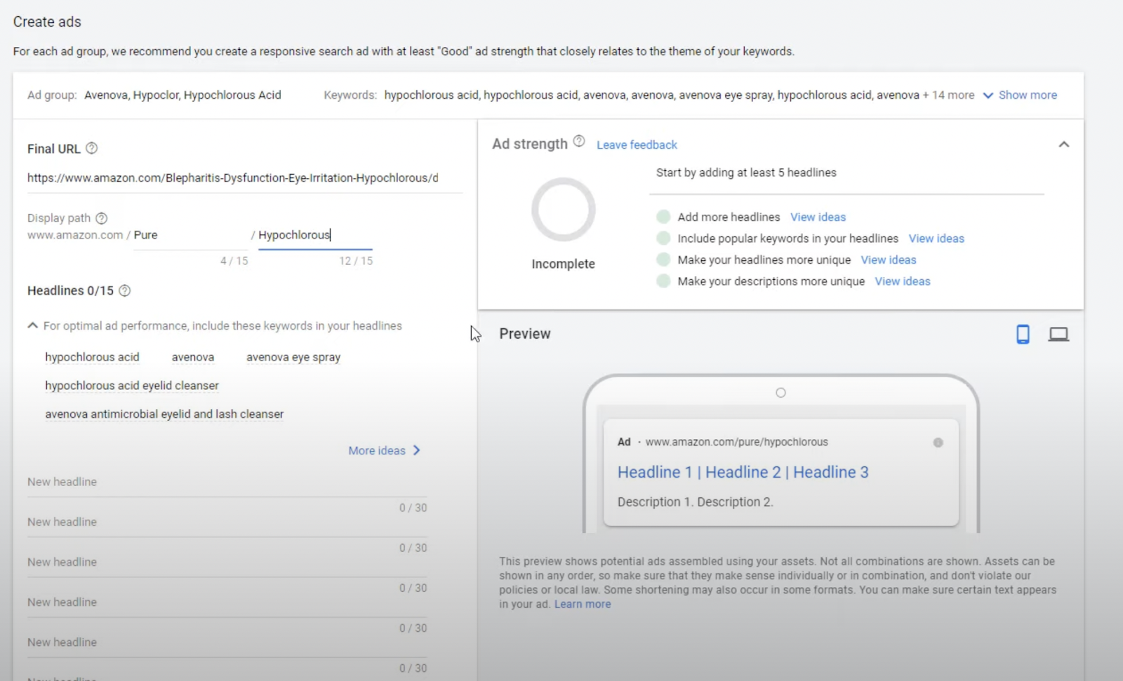Viewport: 1123px width, 681px height.
Task: View ideas for more unique descriptions
Action: pos(902,281)
